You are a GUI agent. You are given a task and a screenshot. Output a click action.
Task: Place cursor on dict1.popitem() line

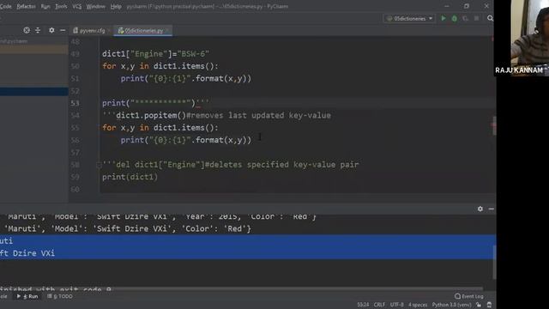[x=216, y=115]
